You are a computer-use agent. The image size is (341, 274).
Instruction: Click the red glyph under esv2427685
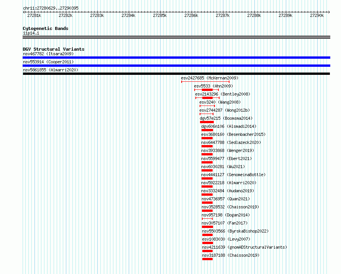coord(205,82)
